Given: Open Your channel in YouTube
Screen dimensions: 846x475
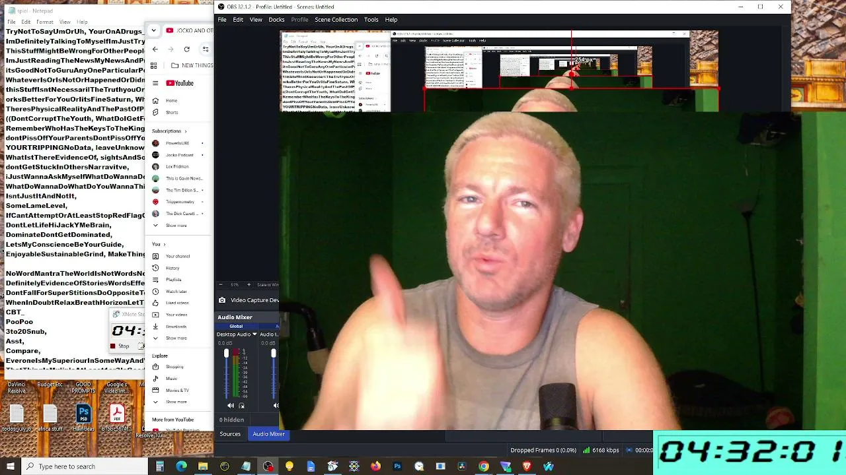Looking at the screenshot, I should click(177, 256).
